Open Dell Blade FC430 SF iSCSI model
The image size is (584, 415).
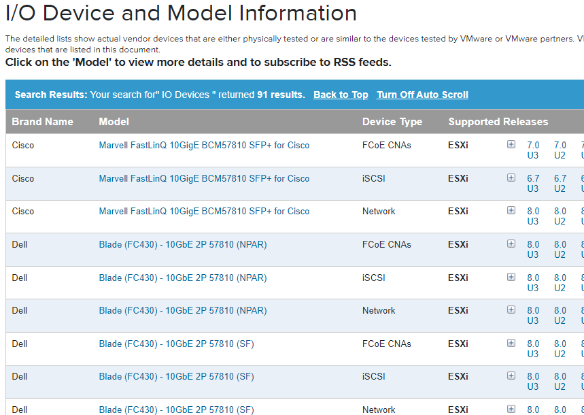tap(177, 377)
